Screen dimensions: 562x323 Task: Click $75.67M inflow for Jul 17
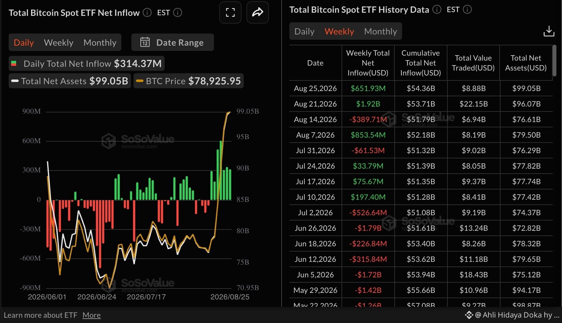pos(368,181)
